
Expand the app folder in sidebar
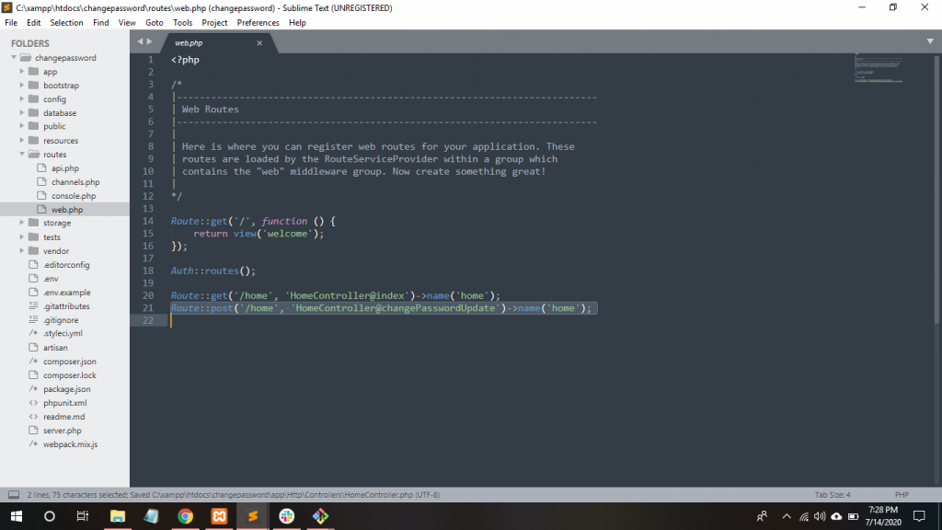[x=22, y=72]
